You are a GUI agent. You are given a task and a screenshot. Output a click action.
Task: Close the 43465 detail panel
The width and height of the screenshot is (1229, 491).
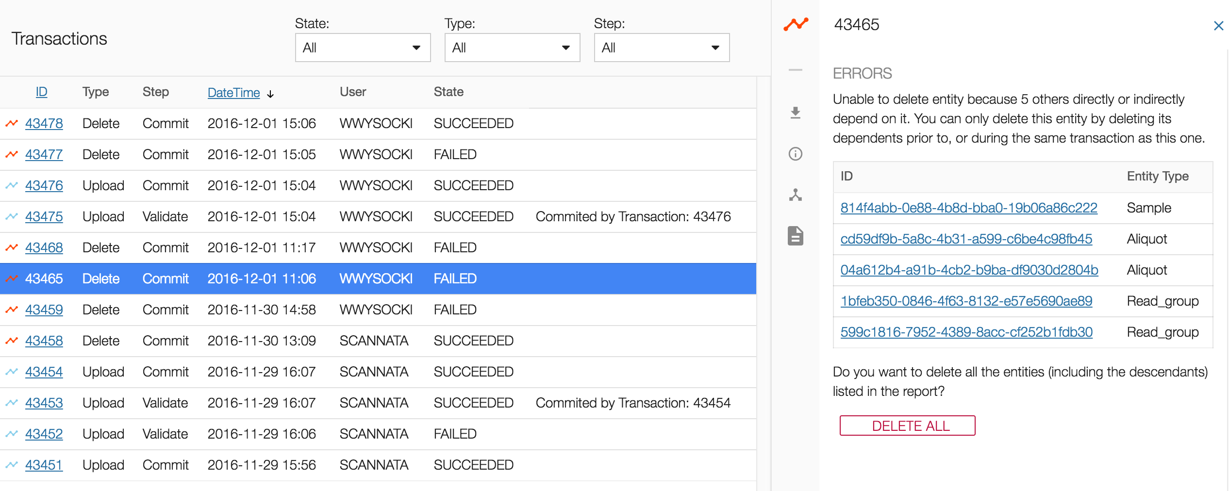pyautogui.click(x=1218, y=26)
